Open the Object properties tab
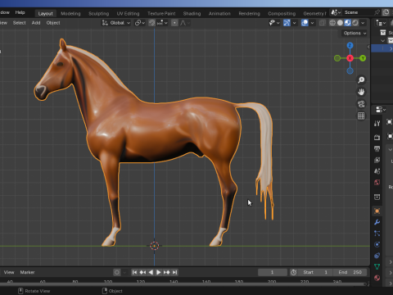The image size is (393, 295). click(377, 211)
